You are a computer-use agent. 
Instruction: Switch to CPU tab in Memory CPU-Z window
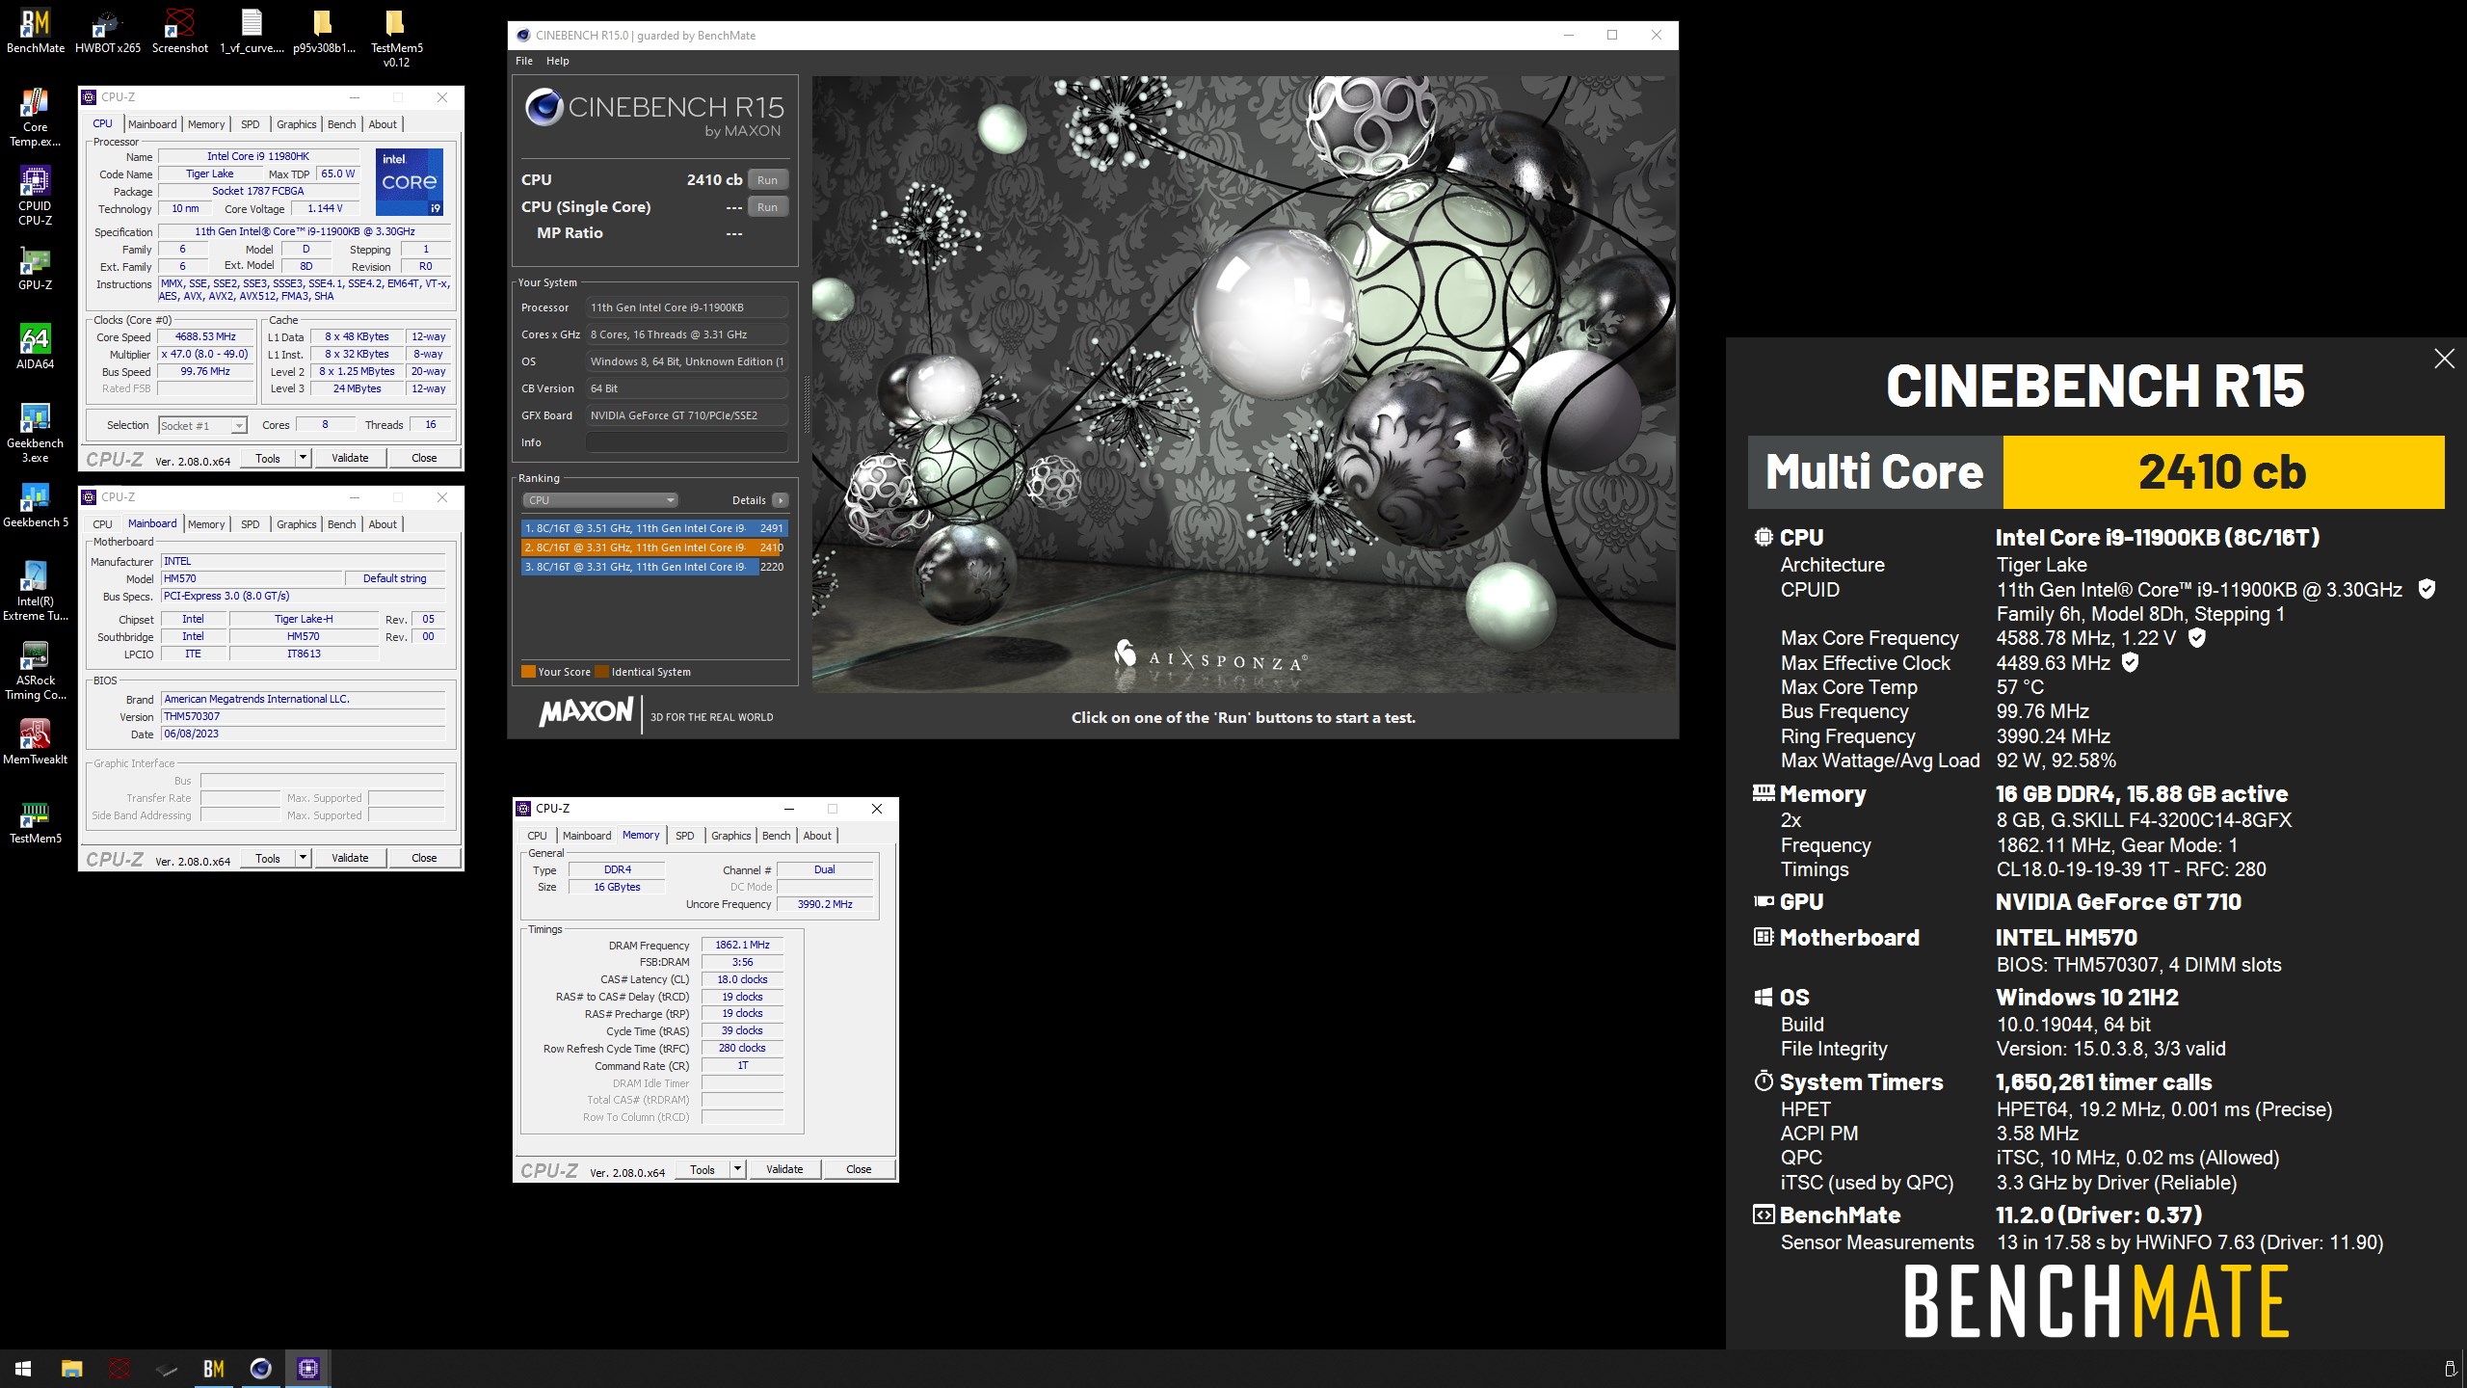tap(538, 836)
